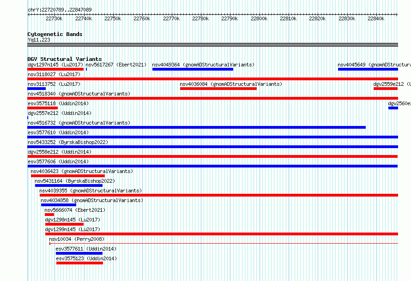
Task: Click the red bar under esv3575123
Action: click(x=80, y=263)
